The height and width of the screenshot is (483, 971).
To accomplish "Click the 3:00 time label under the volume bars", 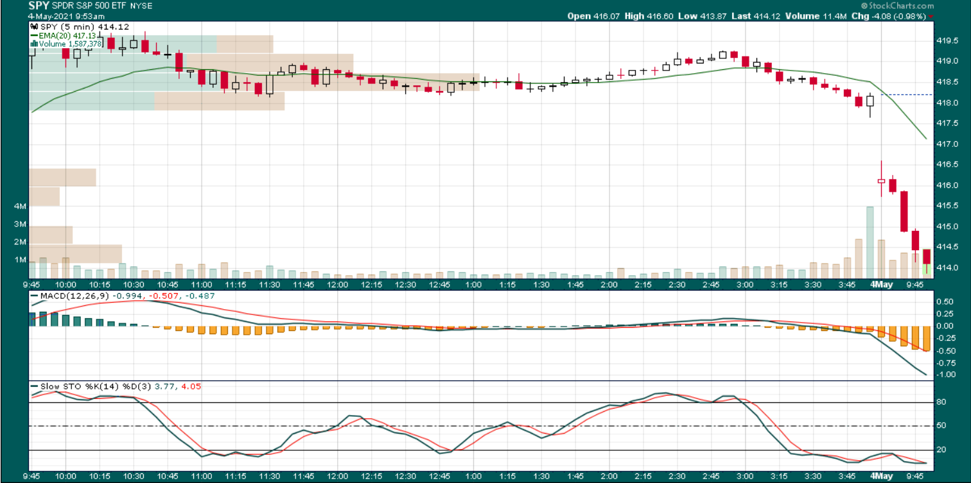I will pos(744,284).
